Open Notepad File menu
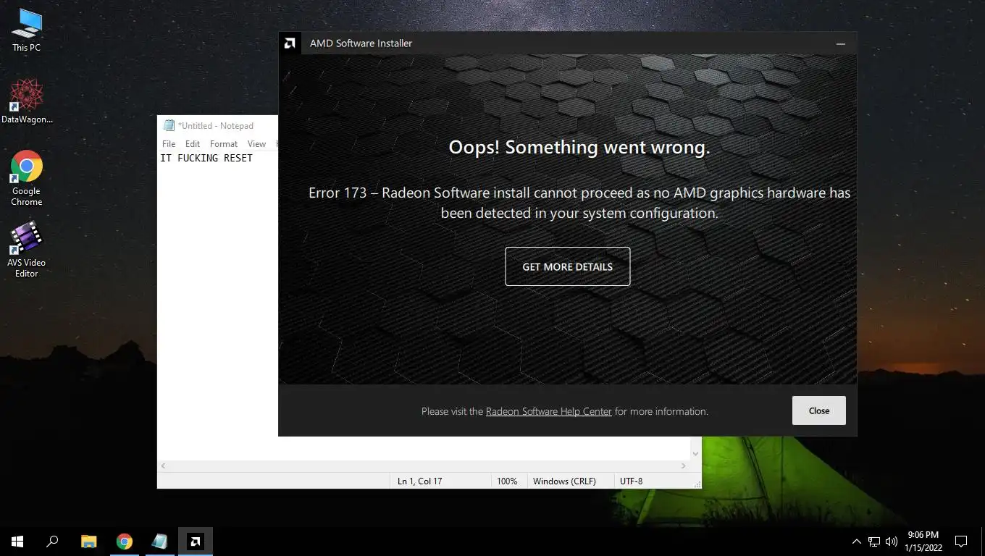 [169, 144]
